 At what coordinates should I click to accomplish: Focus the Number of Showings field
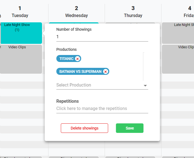coord(102,37)
